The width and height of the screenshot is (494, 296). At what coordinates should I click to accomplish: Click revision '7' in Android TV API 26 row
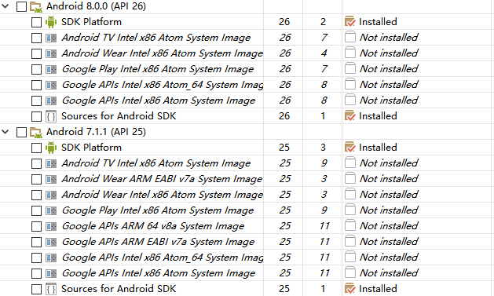[324, 38]
